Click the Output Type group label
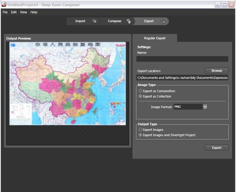 click(147, 124)
